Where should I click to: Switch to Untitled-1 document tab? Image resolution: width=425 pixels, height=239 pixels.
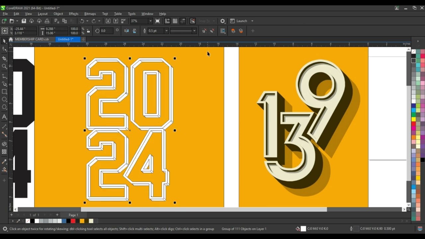pyautogui.click(x=65, y=39)
